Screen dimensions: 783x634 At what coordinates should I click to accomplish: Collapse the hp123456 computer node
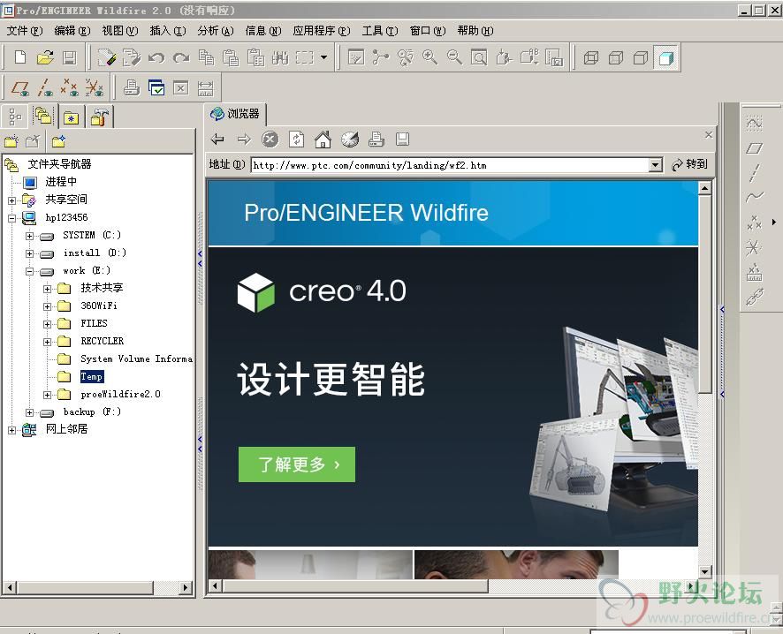click(x=12, y=218)
